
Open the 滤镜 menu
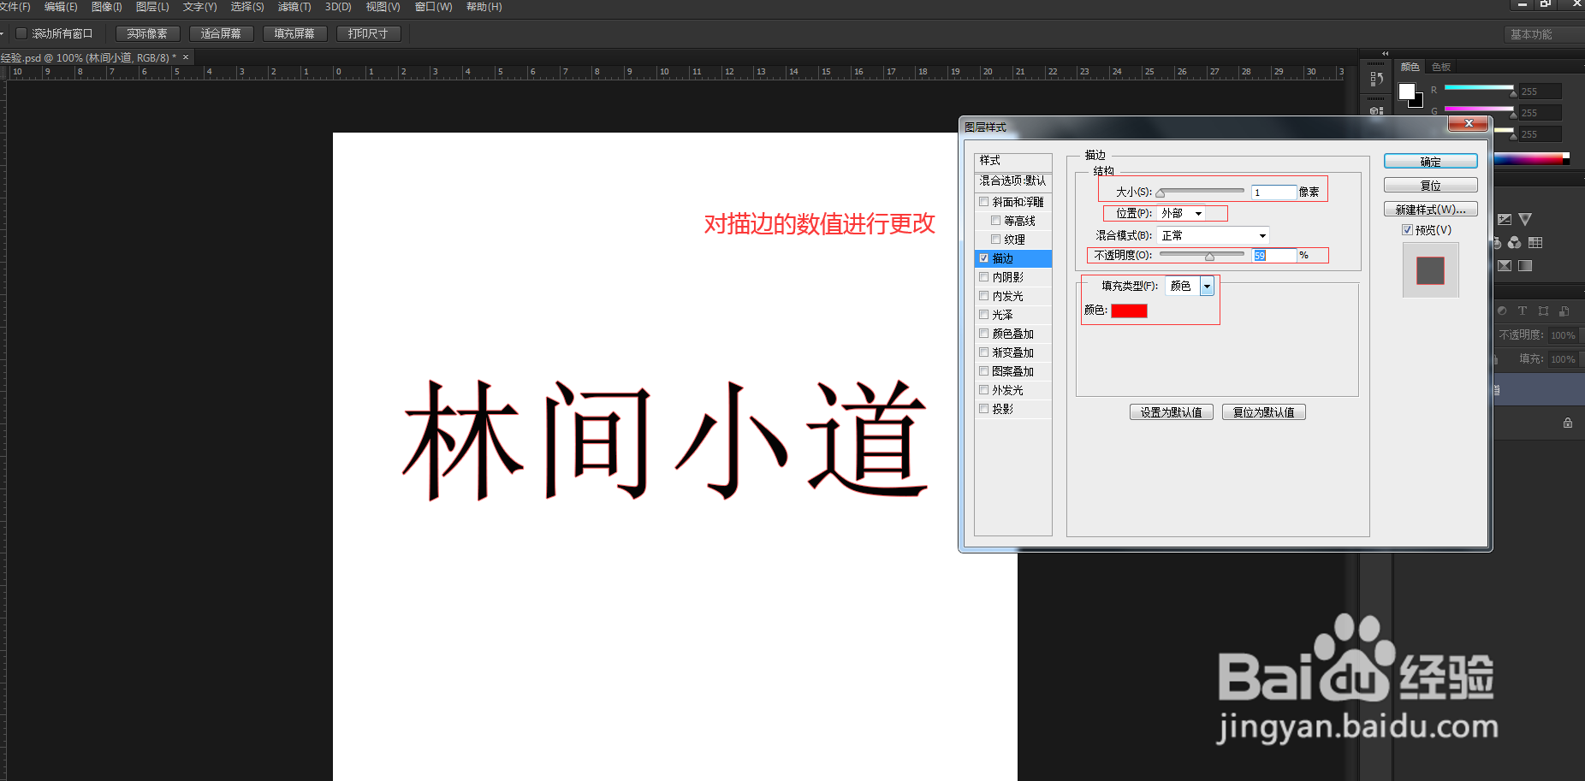pos(294,7)
